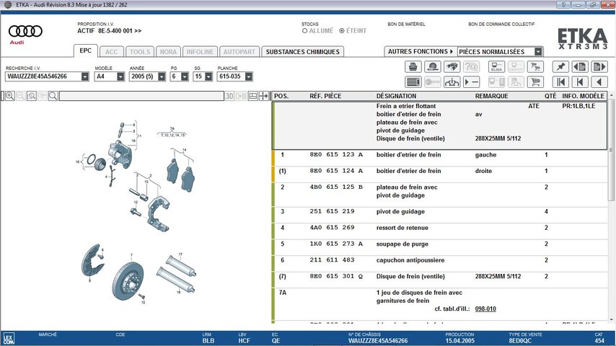This screenshot has height=346, width=616.
Task: Click the plain left arrow icon
Action: [599, 82]
